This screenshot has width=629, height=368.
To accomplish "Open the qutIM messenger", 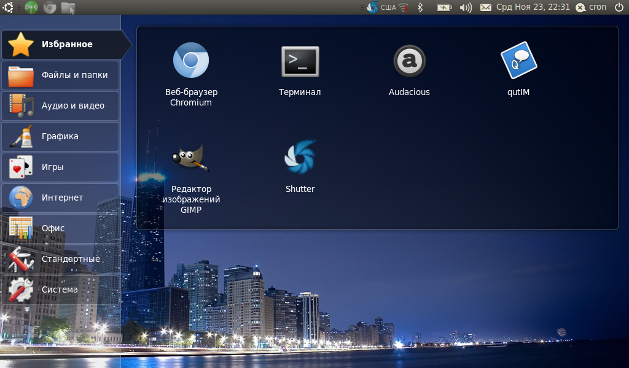I will click(519, 61).
